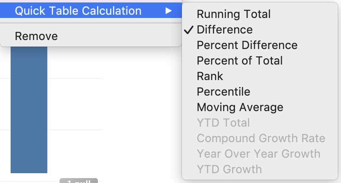This screenshot has height=183, width=341.
Task: Pick the Percentile calculation
Action: click(224, 92)
